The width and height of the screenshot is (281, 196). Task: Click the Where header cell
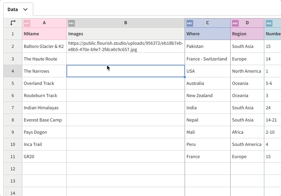[207, 34]
